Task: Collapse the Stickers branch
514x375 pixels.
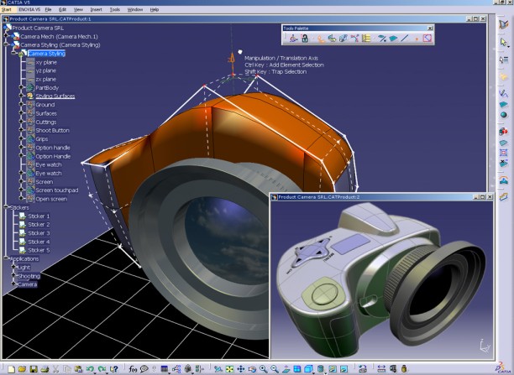Action: pos(6,207)
